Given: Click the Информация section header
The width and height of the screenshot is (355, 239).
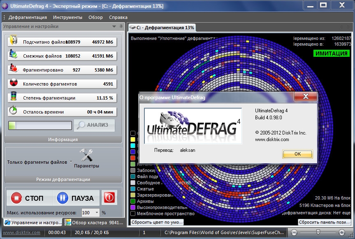Looking at the screenshot, I should pos(63,139).
